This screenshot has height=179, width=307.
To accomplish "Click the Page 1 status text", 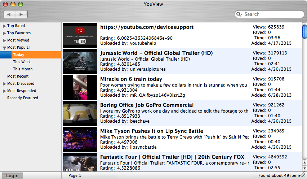I will point(75,175).
